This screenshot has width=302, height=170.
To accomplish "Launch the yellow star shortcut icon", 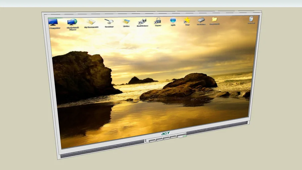I will point(187,20).
